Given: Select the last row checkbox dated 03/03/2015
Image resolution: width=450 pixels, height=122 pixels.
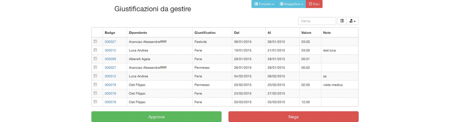Looking at the screenshot, I should tap(95, 102).
